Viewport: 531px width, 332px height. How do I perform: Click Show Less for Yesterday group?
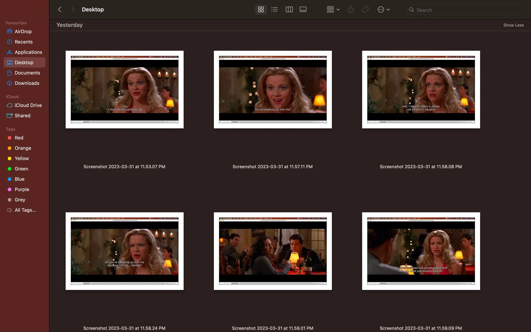click(x=513, y=25)
